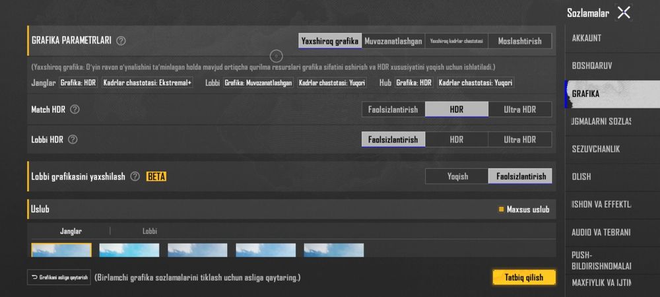
Task: Choose Faolsizlantirish for lobby graphics improvement
Action: pos(520,176)
